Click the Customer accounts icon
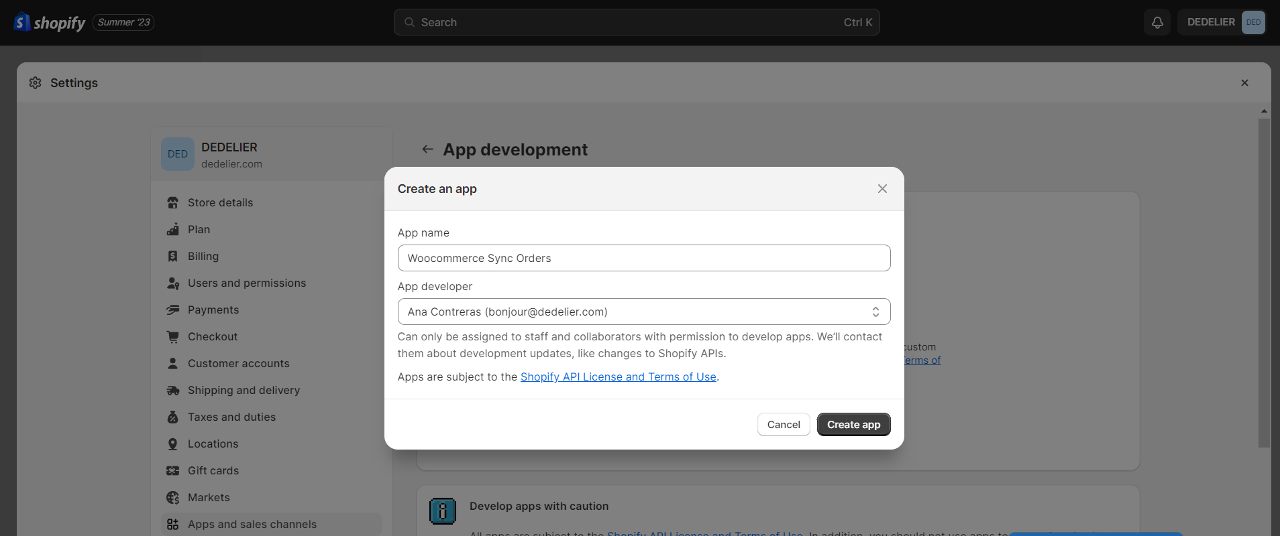1280x536 pixels. tap(172, 363)
